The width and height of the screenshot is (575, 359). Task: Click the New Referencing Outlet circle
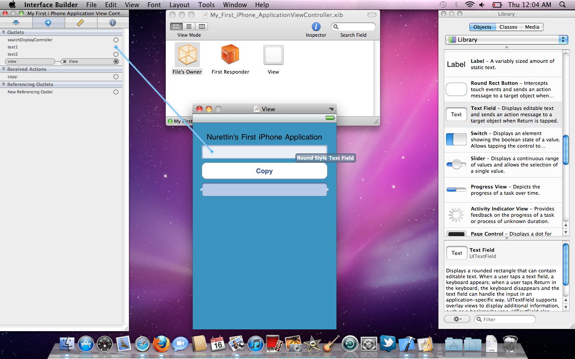116,92
